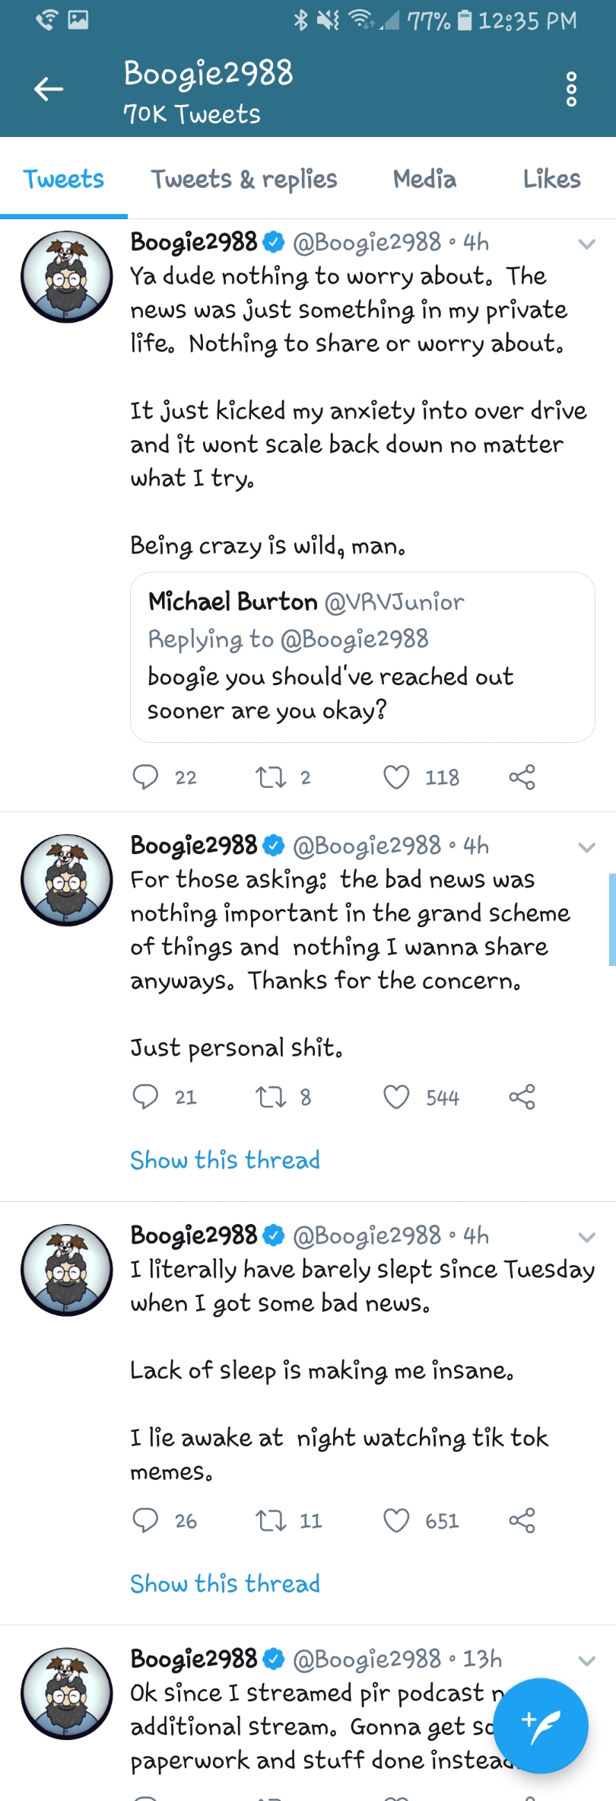Expand the chevron menu on first tweet
The image size is (616, 1801).
coord(586,244)
